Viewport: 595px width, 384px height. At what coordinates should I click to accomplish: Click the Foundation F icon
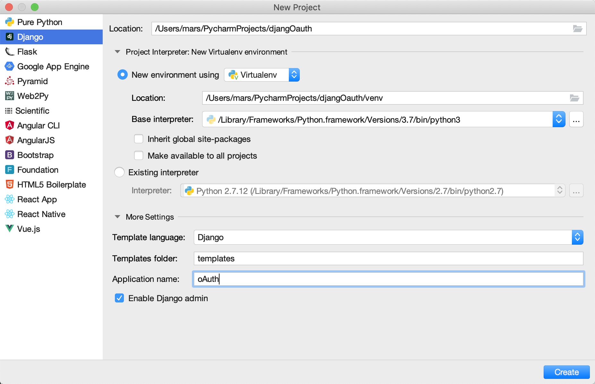click(10, 170)
